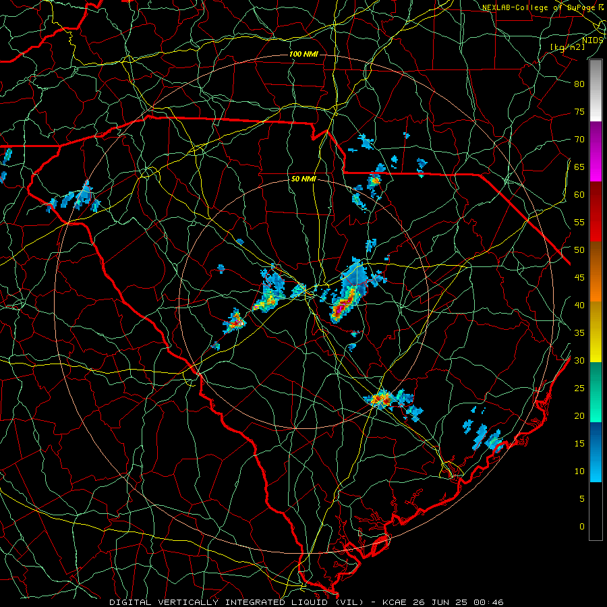The width and height of the screenshot is (607, 607).
Task: Select the 50 NMI range ring label
Action: pos(303,179)
